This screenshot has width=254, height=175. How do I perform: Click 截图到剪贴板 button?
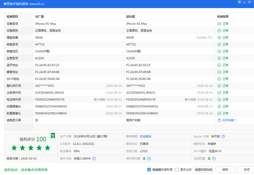coord(204,169)
